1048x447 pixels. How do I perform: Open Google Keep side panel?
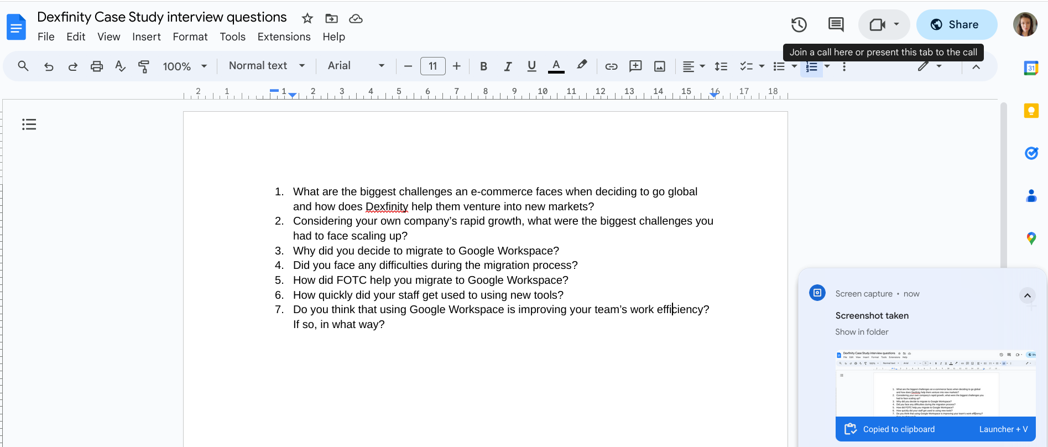[1031, 111]
